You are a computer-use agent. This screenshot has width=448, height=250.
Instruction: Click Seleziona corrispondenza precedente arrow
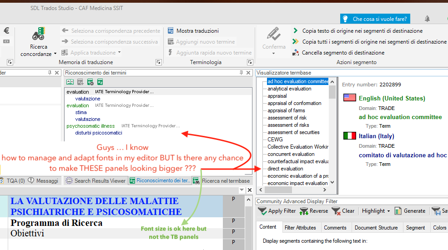[65, 30]
